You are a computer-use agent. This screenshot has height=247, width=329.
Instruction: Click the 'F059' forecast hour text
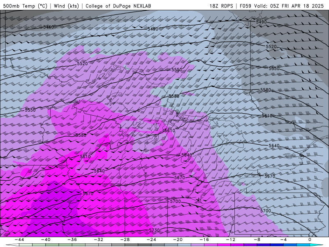click(245, 6)
